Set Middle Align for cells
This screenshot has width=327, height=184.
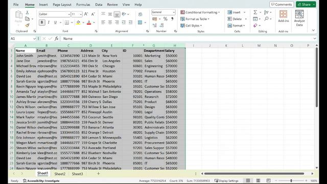[110, 14]
